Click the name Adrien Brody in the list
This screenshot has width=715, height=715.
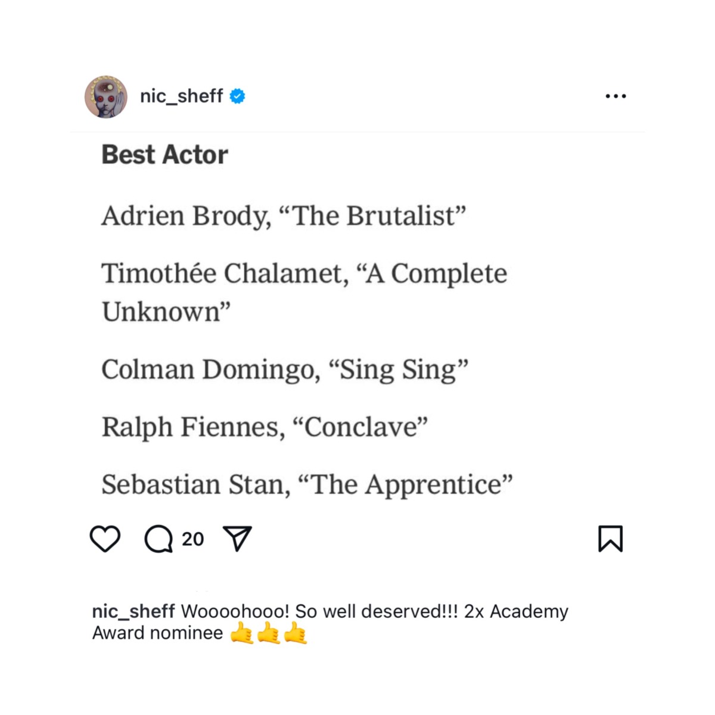tap(185, 216)
